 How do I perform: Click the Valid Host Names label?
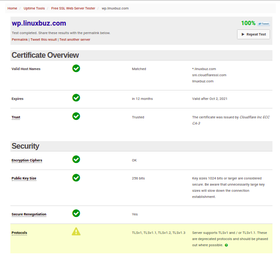pyautogui.click(x=26, y=69)
